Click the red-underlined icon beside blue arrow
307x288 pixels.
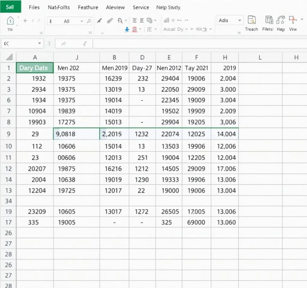(135, 29)
